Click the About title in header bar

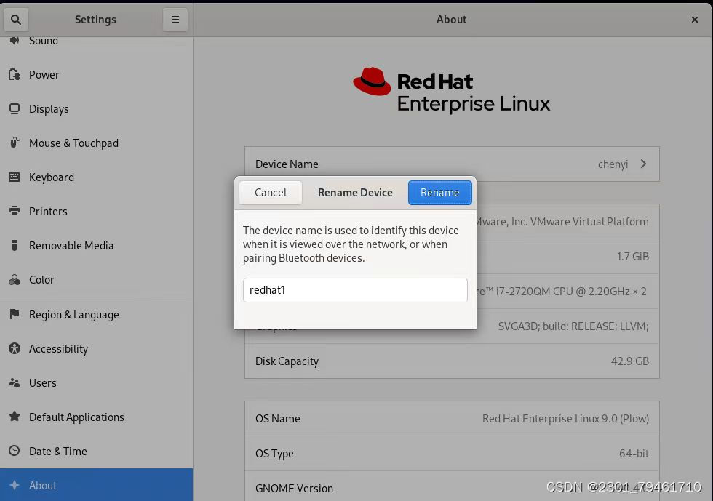pyautogui.click(x=452, y=20)
